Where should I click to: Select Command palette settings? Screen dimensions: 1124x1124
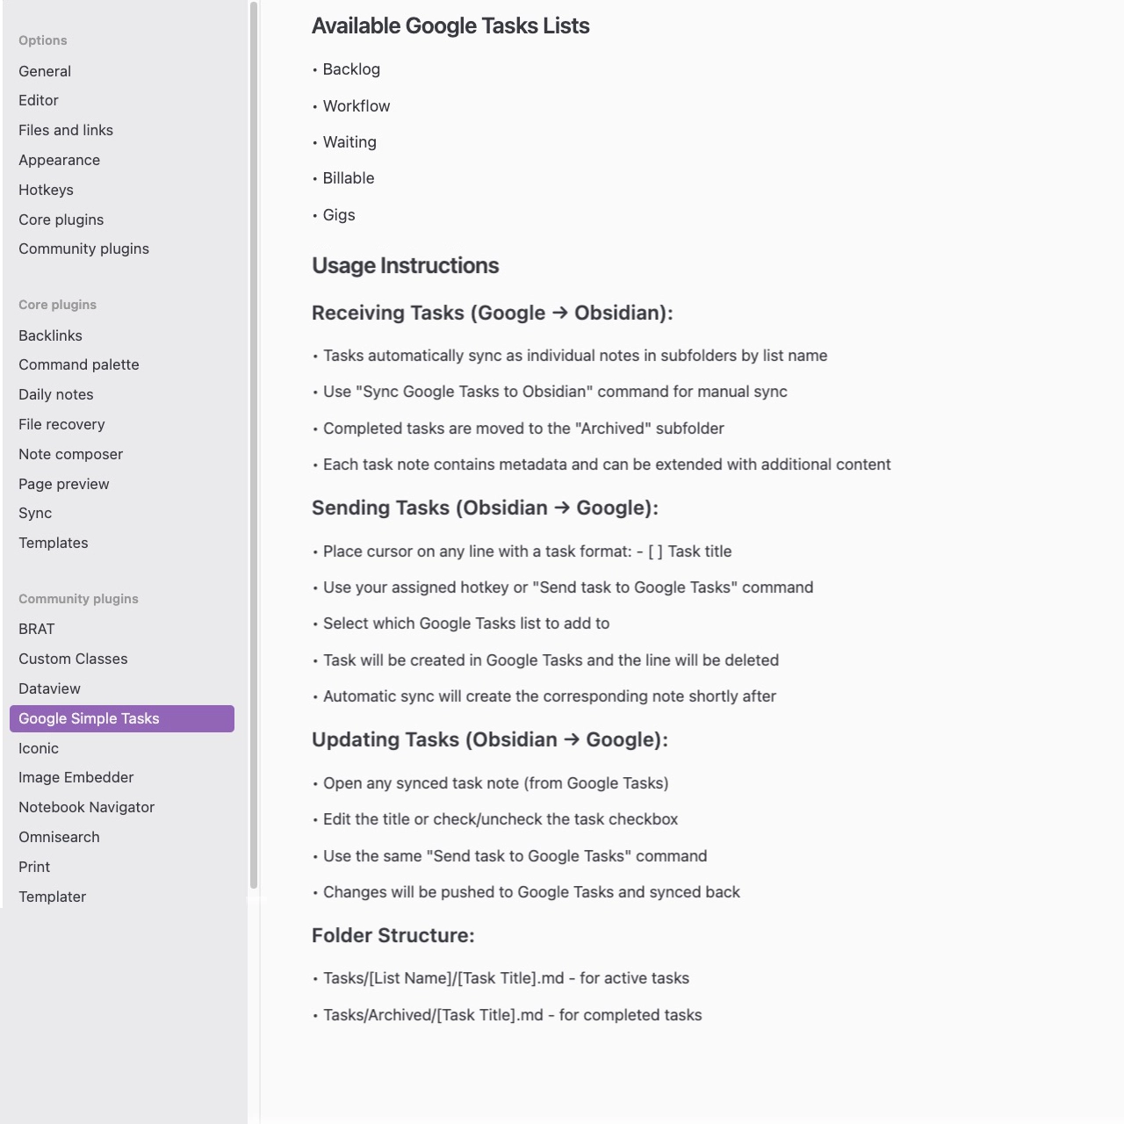[x=78, y=364]
